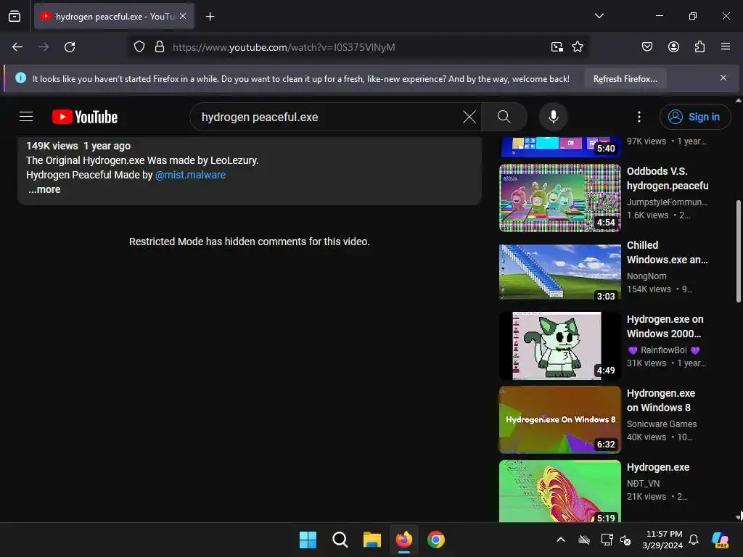Clear the search query with X
Screen dimensions: 743x557
pyautogui.click(x=469, y=117)
